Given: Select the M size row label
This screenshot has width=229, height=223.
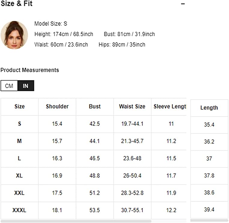Looking at the screenshot, I should 20,141.
